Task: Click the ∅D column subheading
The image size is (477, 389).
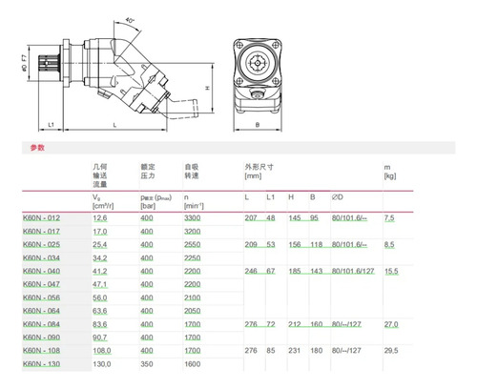Action: click(338, 197)
